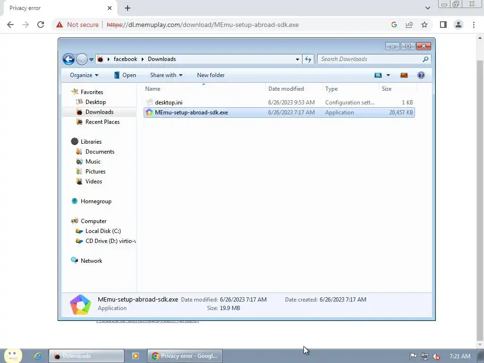Open Google search side icon in address bar
The height and width of the screenshot is (363, 484).
pos(394,25)
